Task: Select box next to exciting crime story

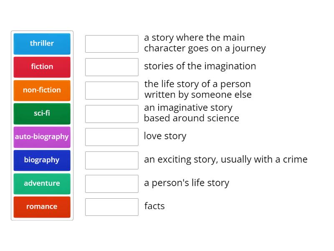Action: click(x=111, y=160)
